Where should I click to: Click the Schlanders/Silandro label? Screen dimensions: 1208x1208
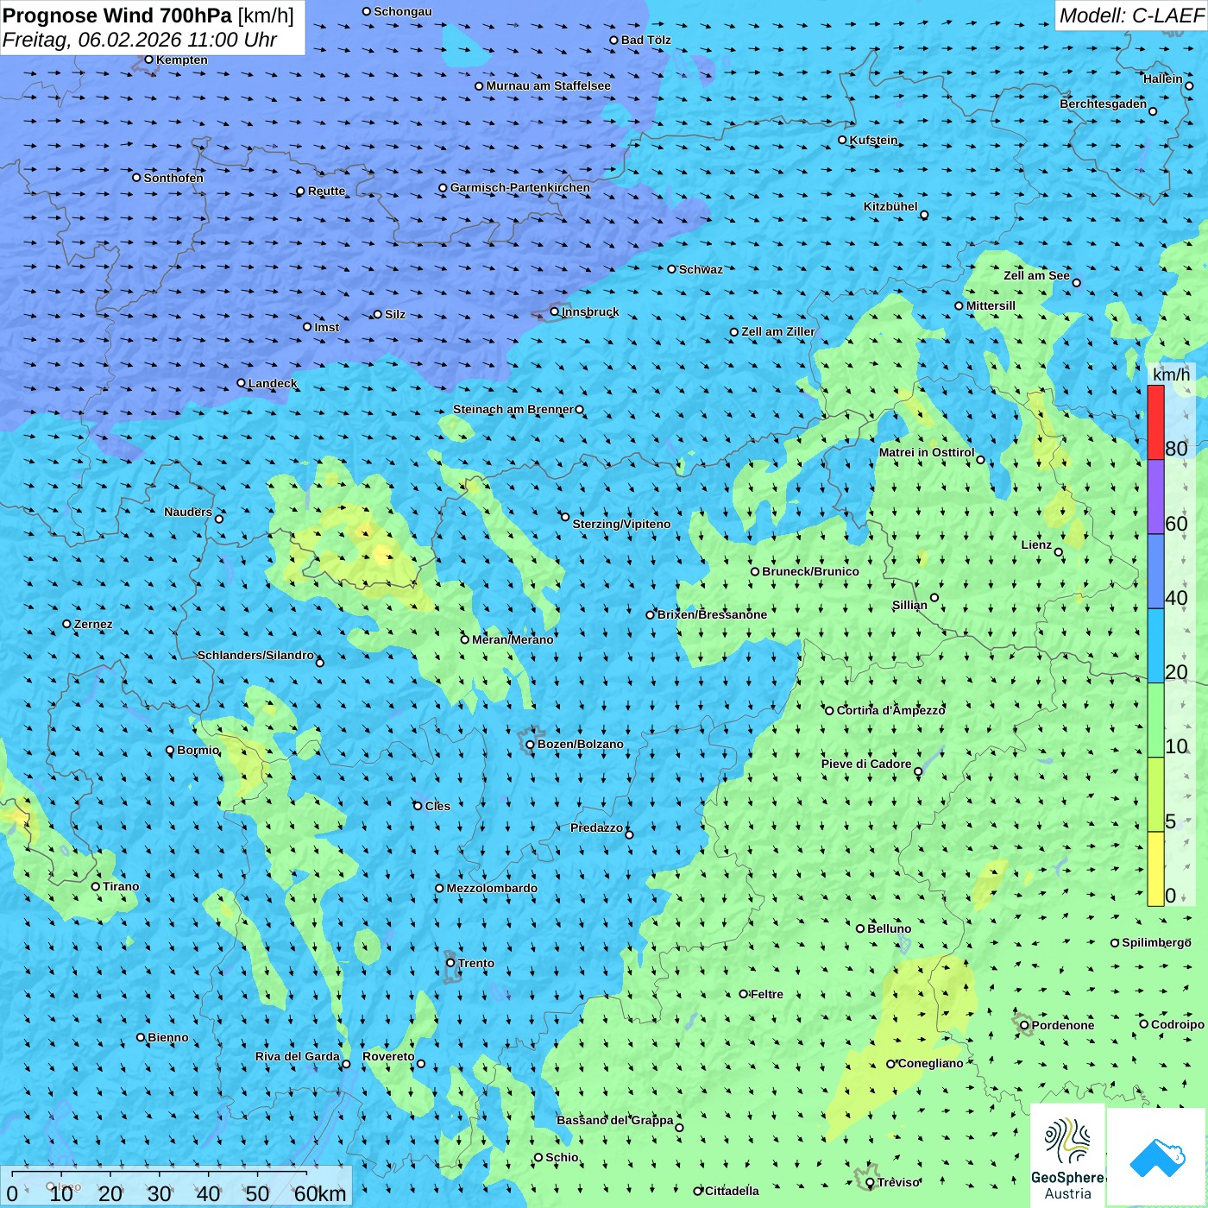[x=255, y=655]
